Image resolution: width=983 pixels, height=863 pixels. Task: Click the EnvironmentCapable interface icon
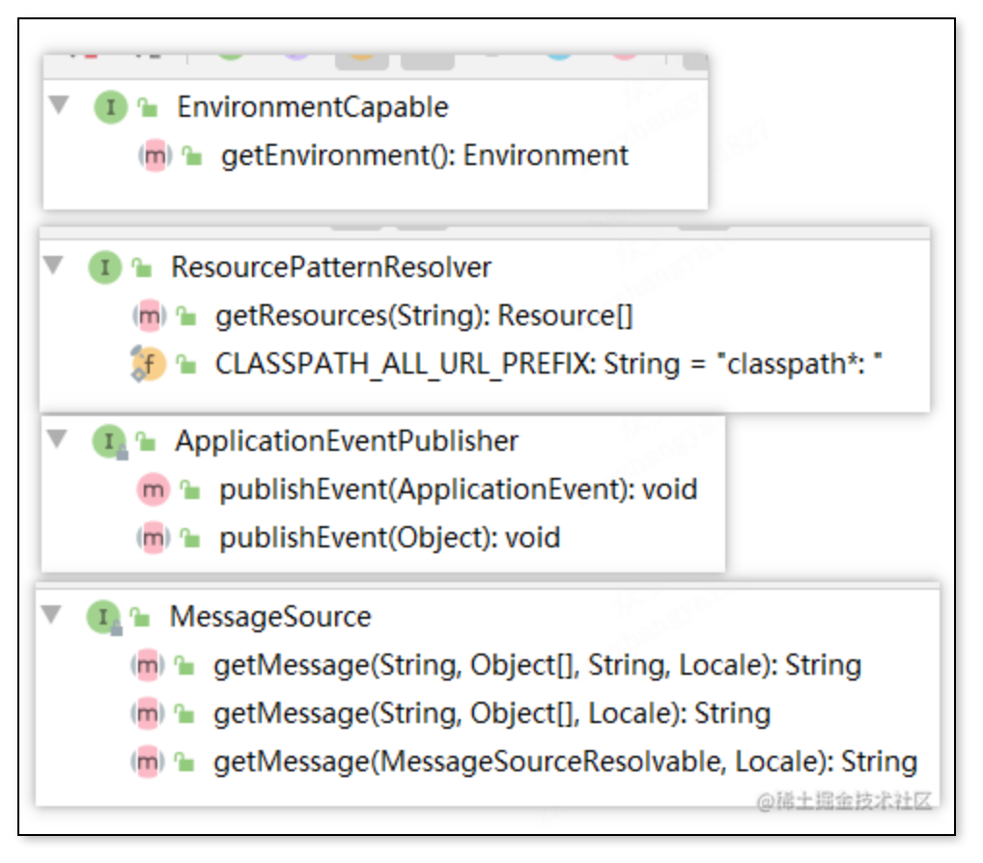tap(111, 107)
